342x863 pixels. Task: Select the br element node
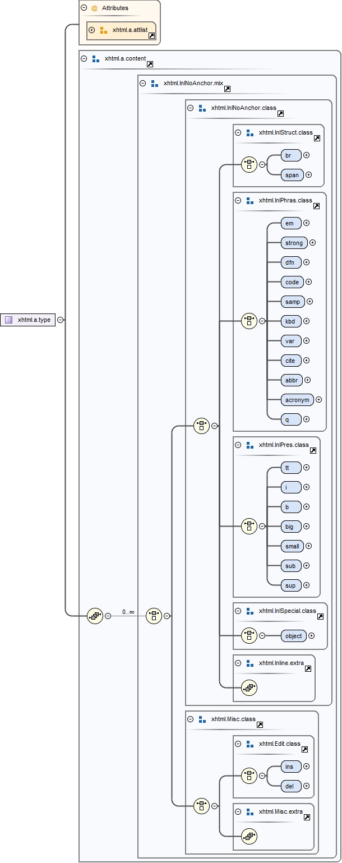(291, 155)
